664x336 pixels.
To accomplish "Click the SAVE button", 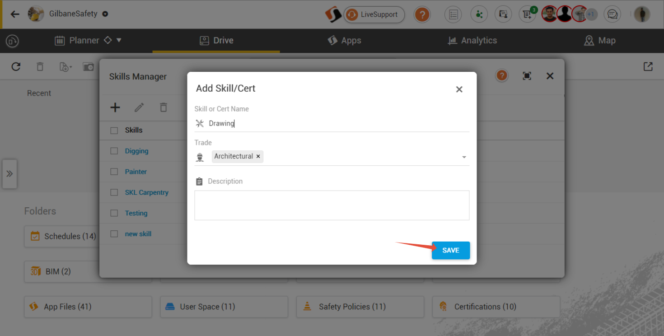I will [x=451, y=251].
